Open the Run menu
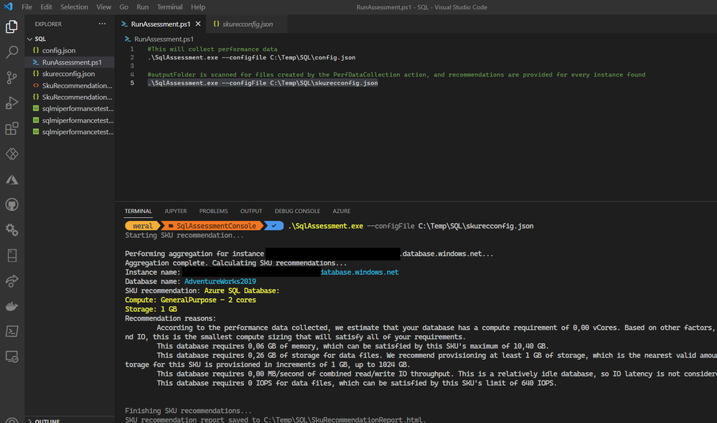This screenshot has height=423, width=717. tap(143, 7)
